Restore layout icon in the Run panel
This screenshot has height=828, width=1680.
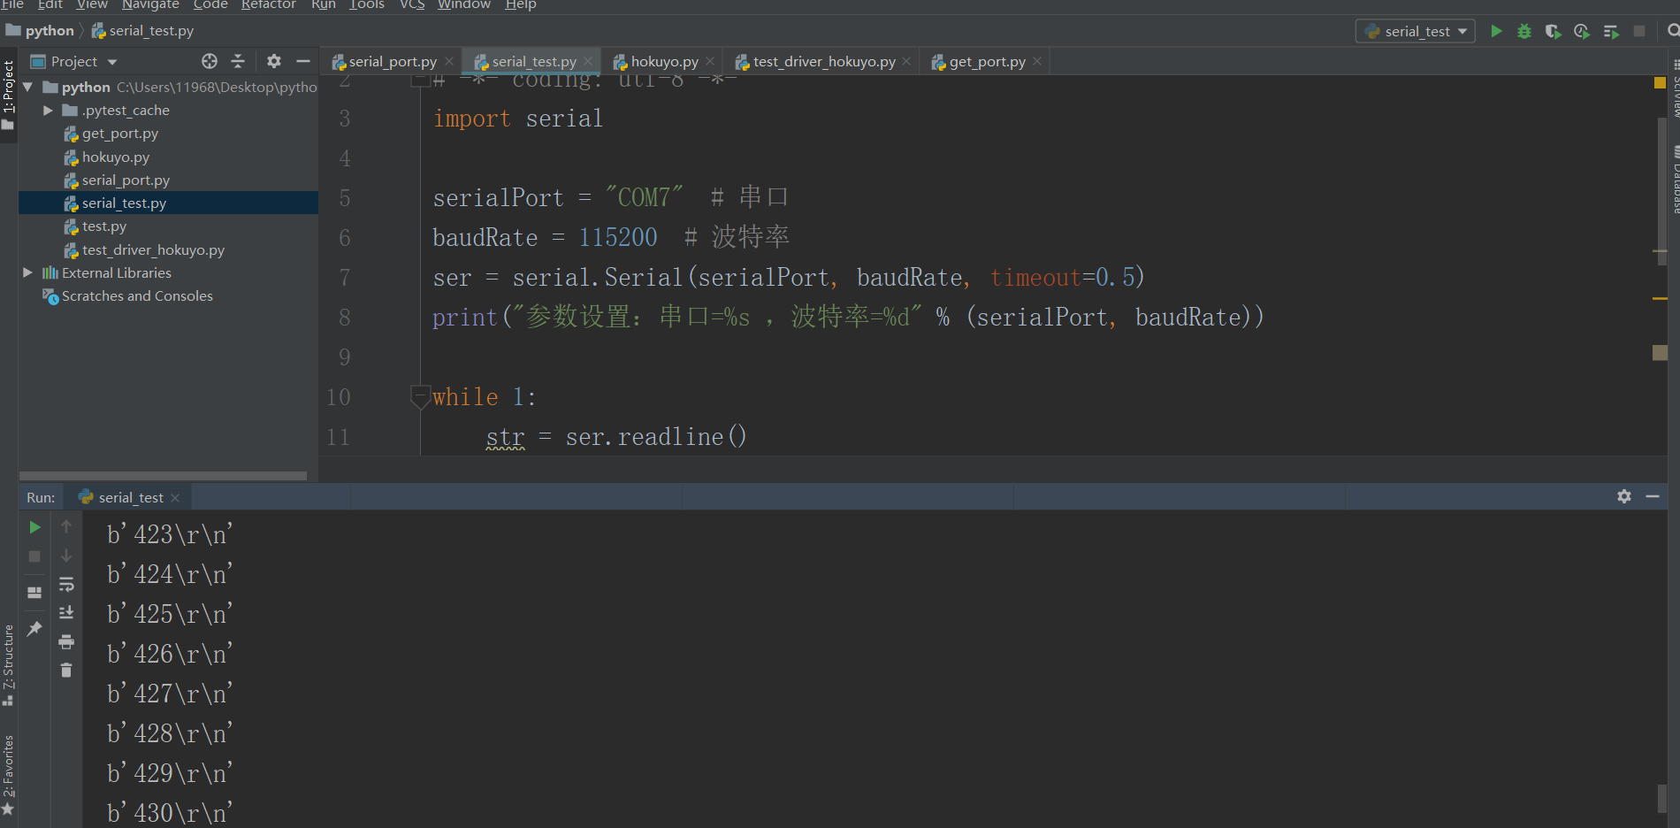(34, 593)
